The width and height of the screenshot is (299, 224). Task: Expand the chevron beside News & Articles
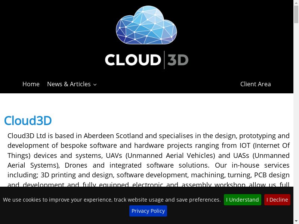[x=95, y=85]
